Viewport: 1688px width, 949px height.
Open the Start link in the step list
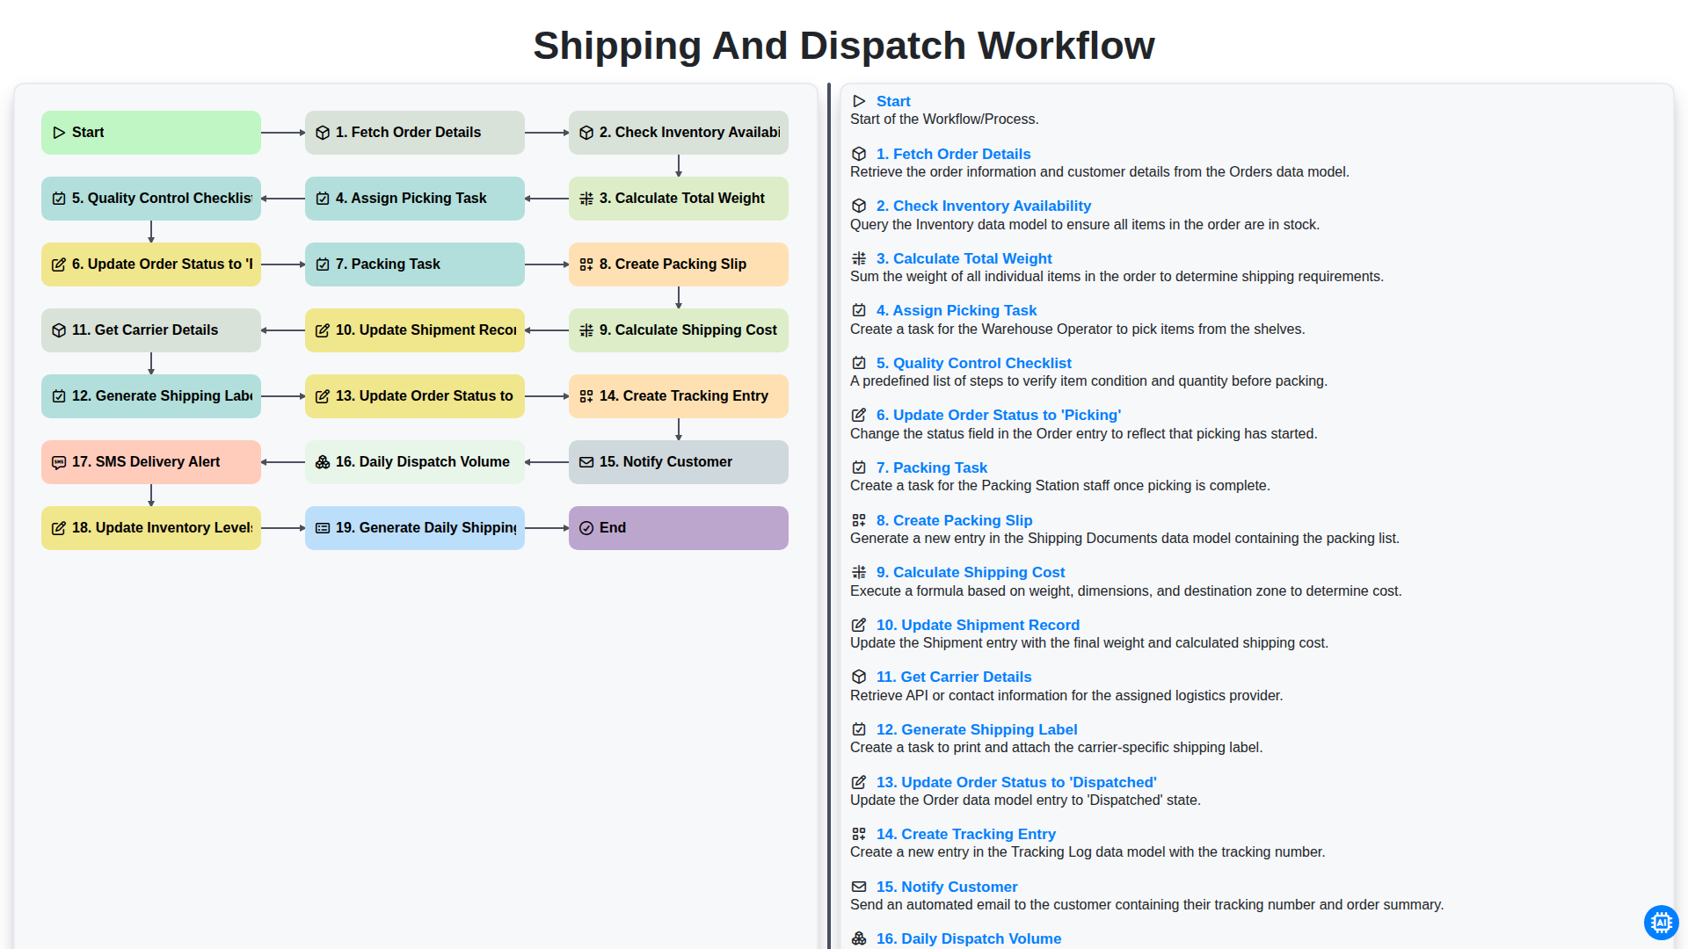coord(893,101)
